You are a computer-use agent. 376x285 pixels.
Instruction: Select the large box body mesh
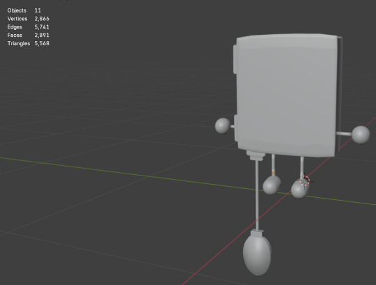pyautogui.click(x=287, y=95)
